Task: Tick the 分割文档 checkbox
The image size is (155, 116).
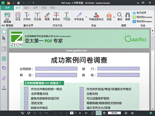Action: (x=82, y=94)
